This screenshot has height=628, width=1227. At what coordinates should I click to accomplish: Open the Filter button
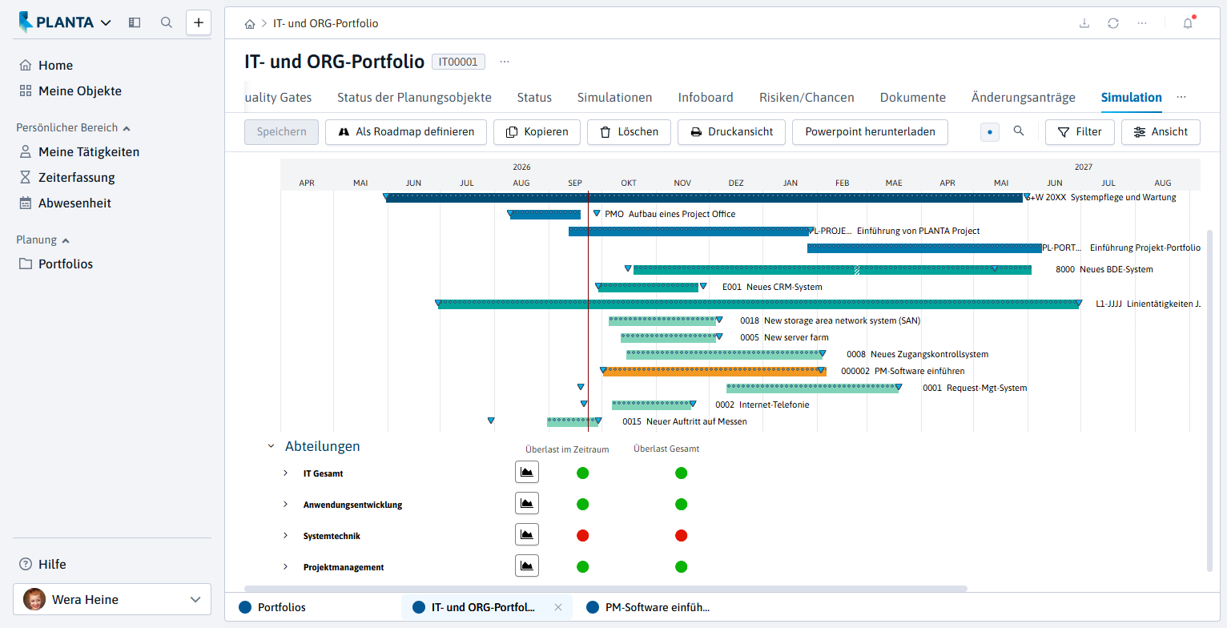click(1080, 132)
